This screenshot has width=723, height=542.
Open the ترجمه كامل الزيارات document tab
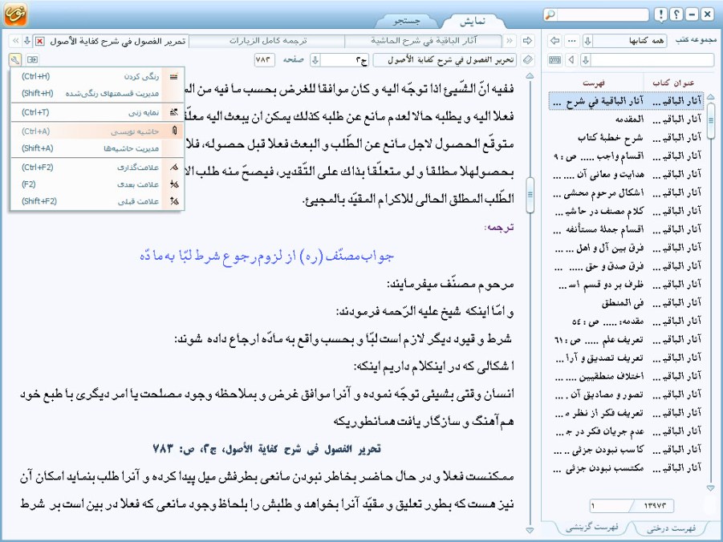pyautogui.click(x=267, y=41)
